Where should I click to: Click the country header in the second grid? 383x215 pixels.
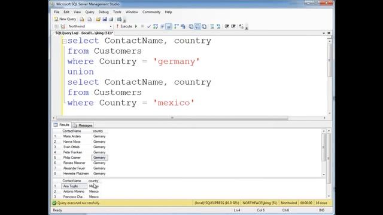pos(93,181)
